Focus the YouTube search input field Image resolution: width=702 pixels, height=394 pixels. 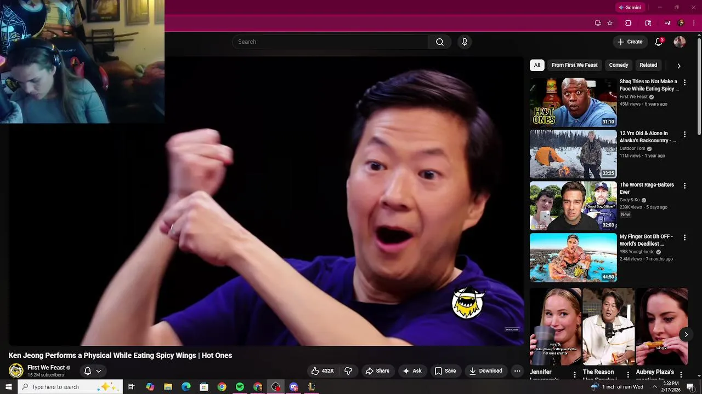(330, 42)
